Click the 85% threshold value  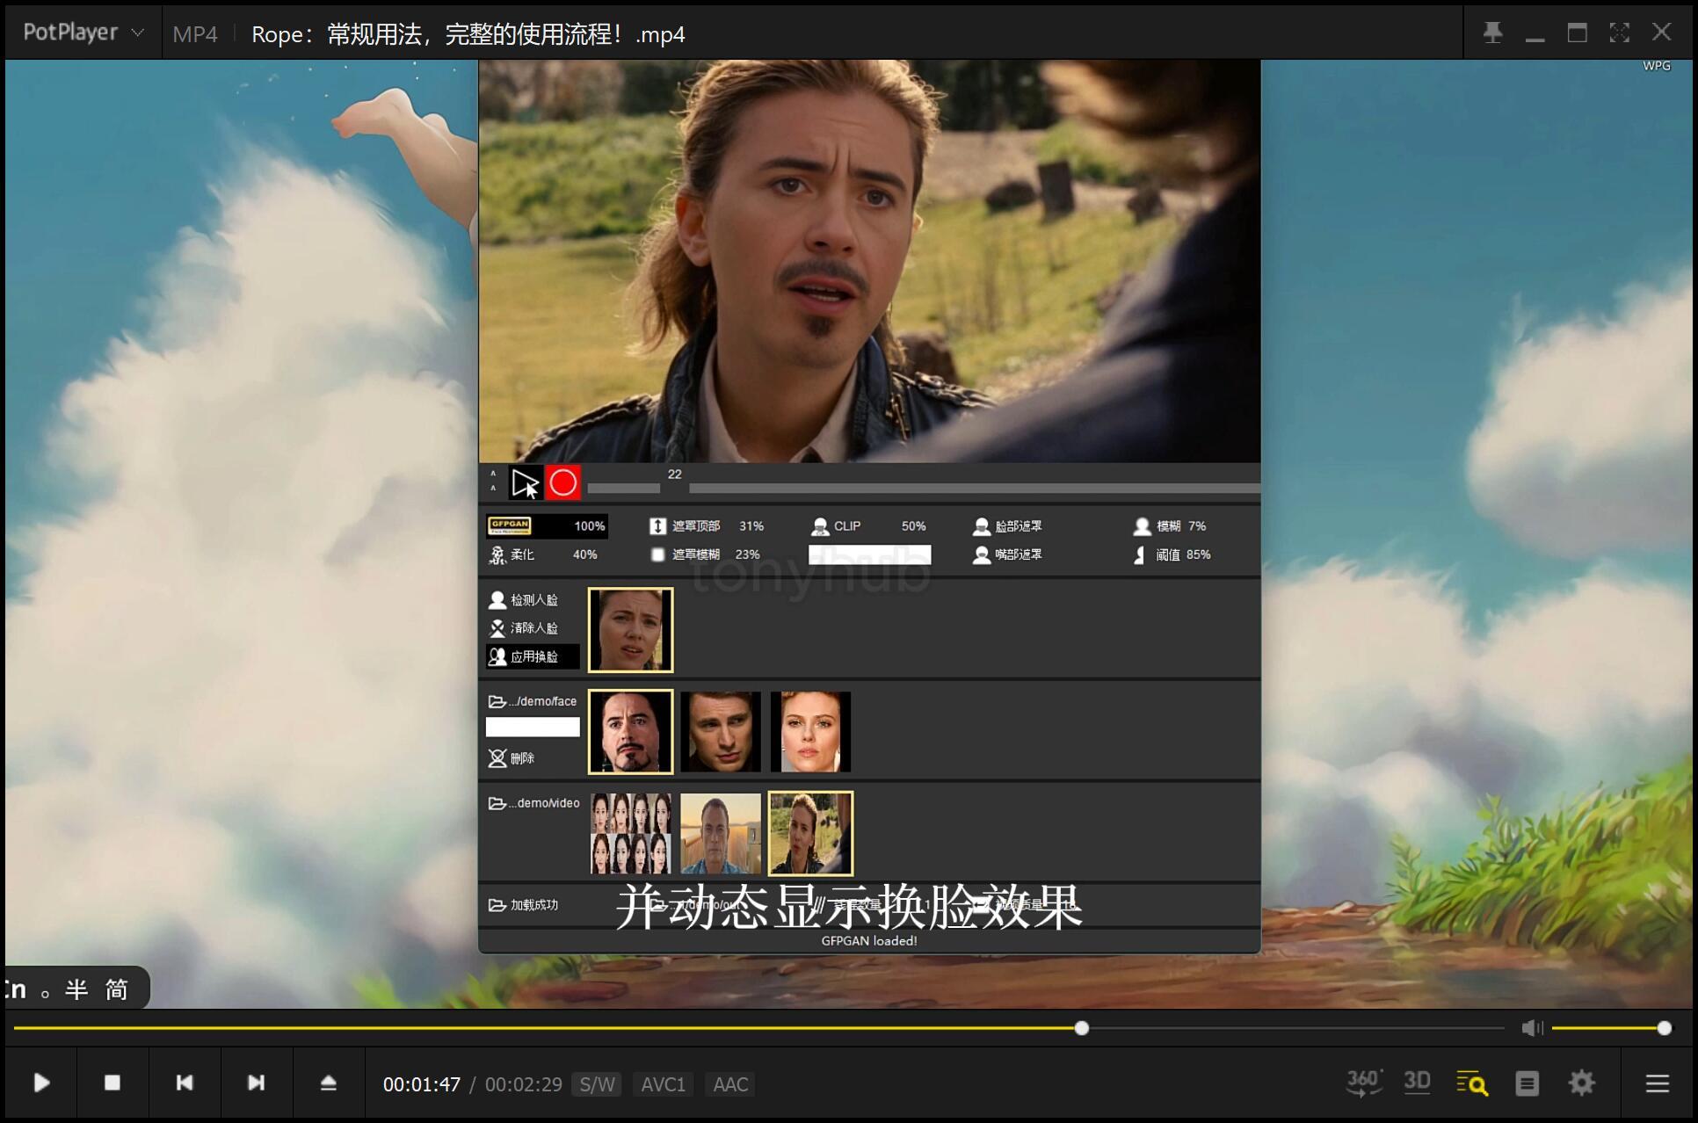click(1198, 554)
